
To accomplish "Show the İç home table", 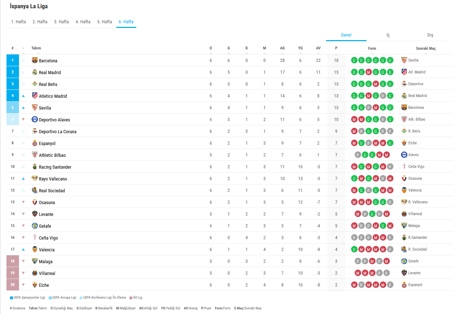I will coord(388,35).
